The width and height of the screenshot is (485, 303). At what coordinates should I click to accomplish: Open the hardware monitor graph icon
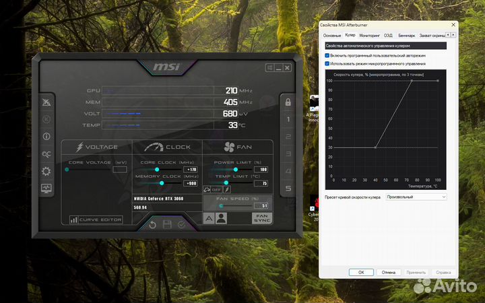coord(46,188)
